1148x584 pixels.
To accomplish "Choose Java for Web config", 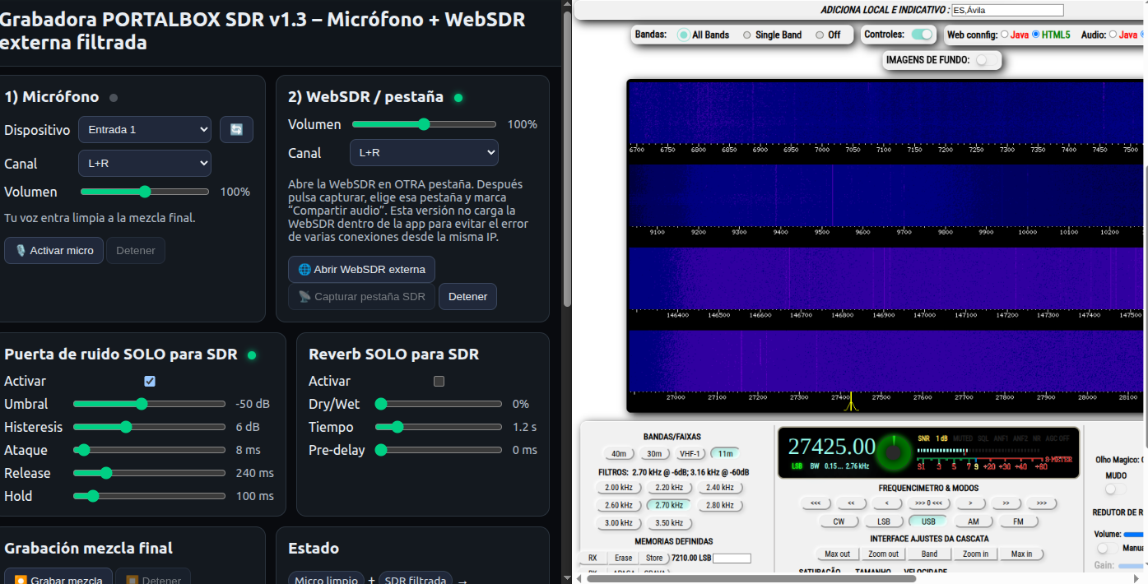I will click(x=1005, y=35).
